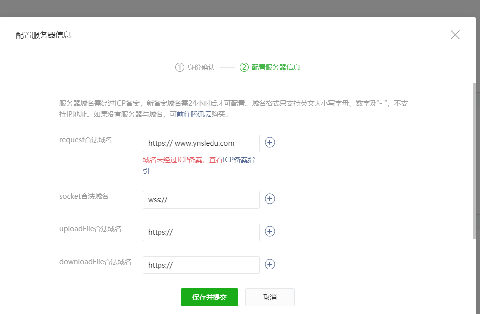The height and width of the screenshot is (314, 480).
Task: Focus the downloadFile https:// input field
Action: 201,265
